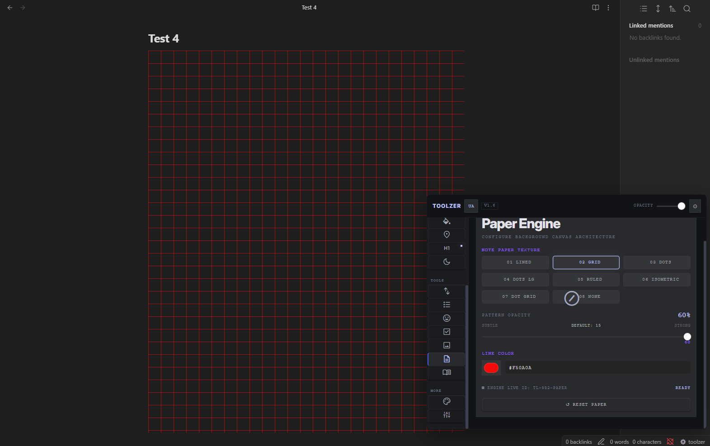Show the backlinks search filter
Viewport: 710px width, 446px height.
(687, 9)
